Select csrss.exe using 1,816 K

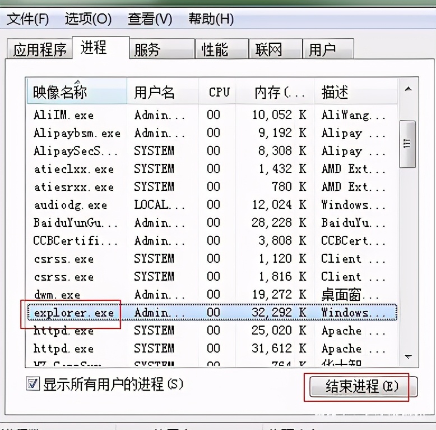[212, 277]
